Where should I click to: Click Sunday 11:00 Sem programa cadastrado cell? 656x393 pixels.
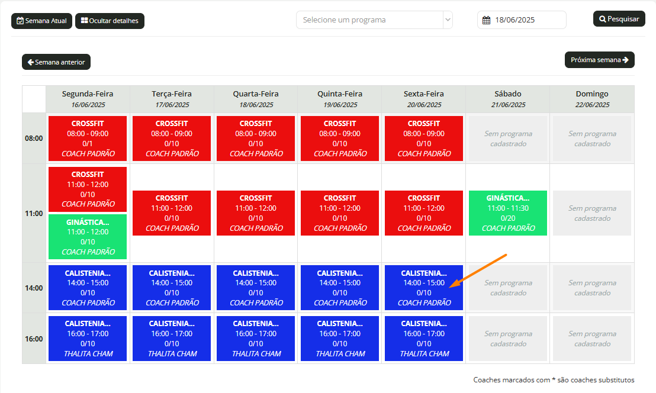[592, 213]
